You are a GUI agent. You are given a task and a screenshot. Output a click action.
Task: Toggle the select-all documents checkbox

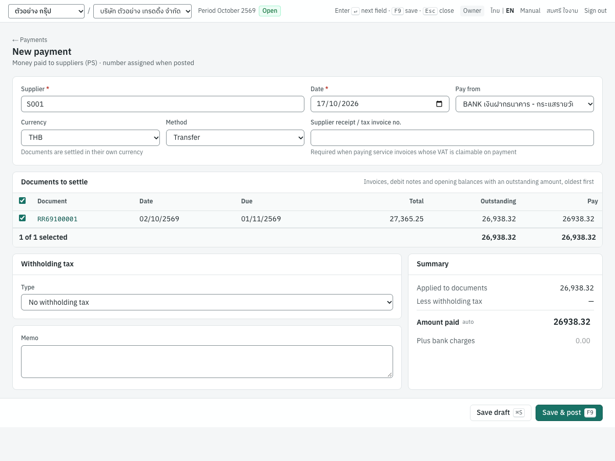pos(23,201)
